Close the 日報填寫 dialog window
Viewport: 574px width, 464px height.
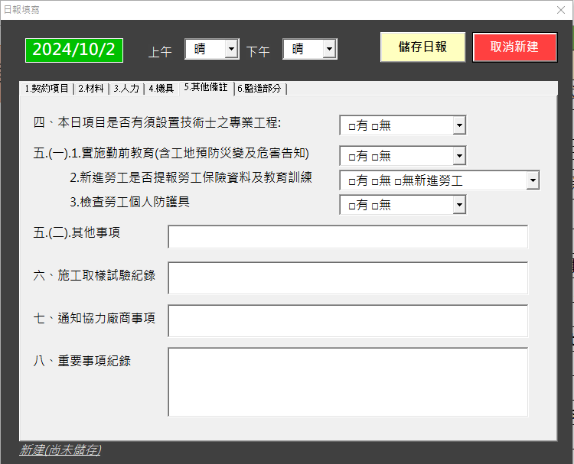tap(560, 10)
